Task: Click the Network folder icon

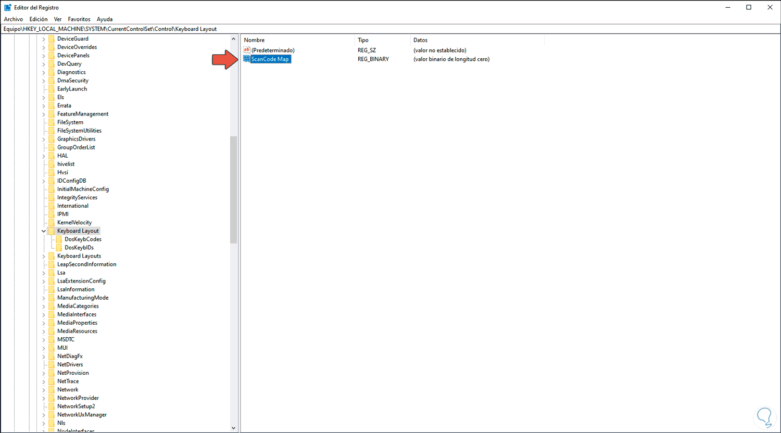Action: pyautogui.click(x=52, y=389)
